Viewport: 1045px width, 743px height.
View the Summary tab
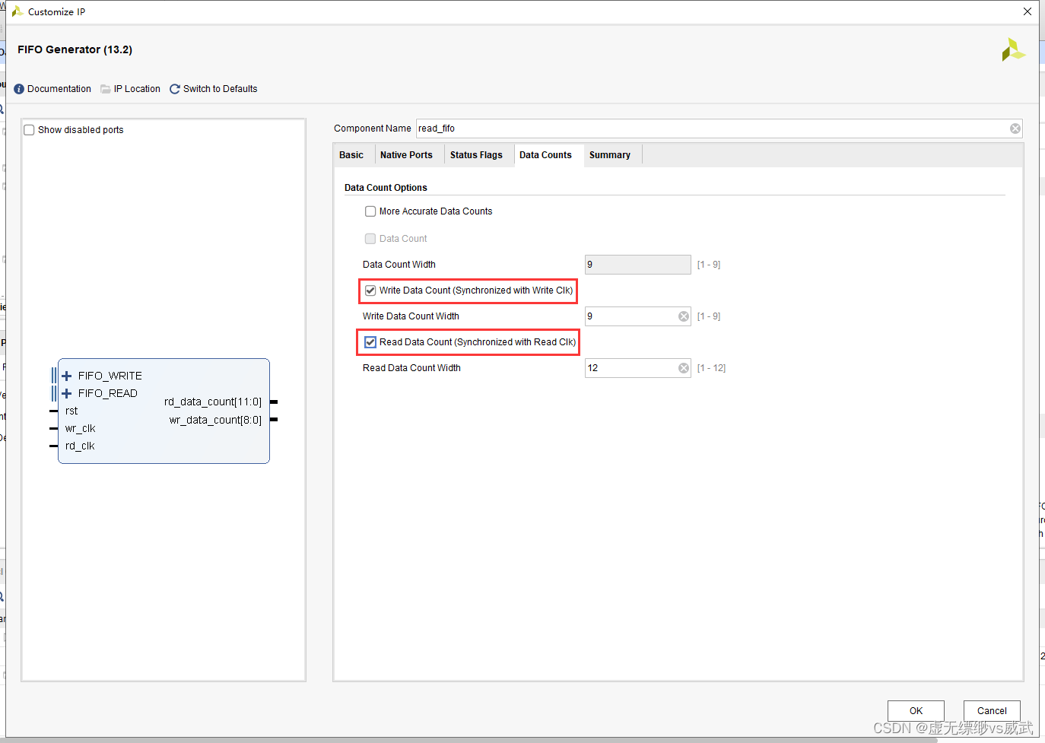coord(610,155)
